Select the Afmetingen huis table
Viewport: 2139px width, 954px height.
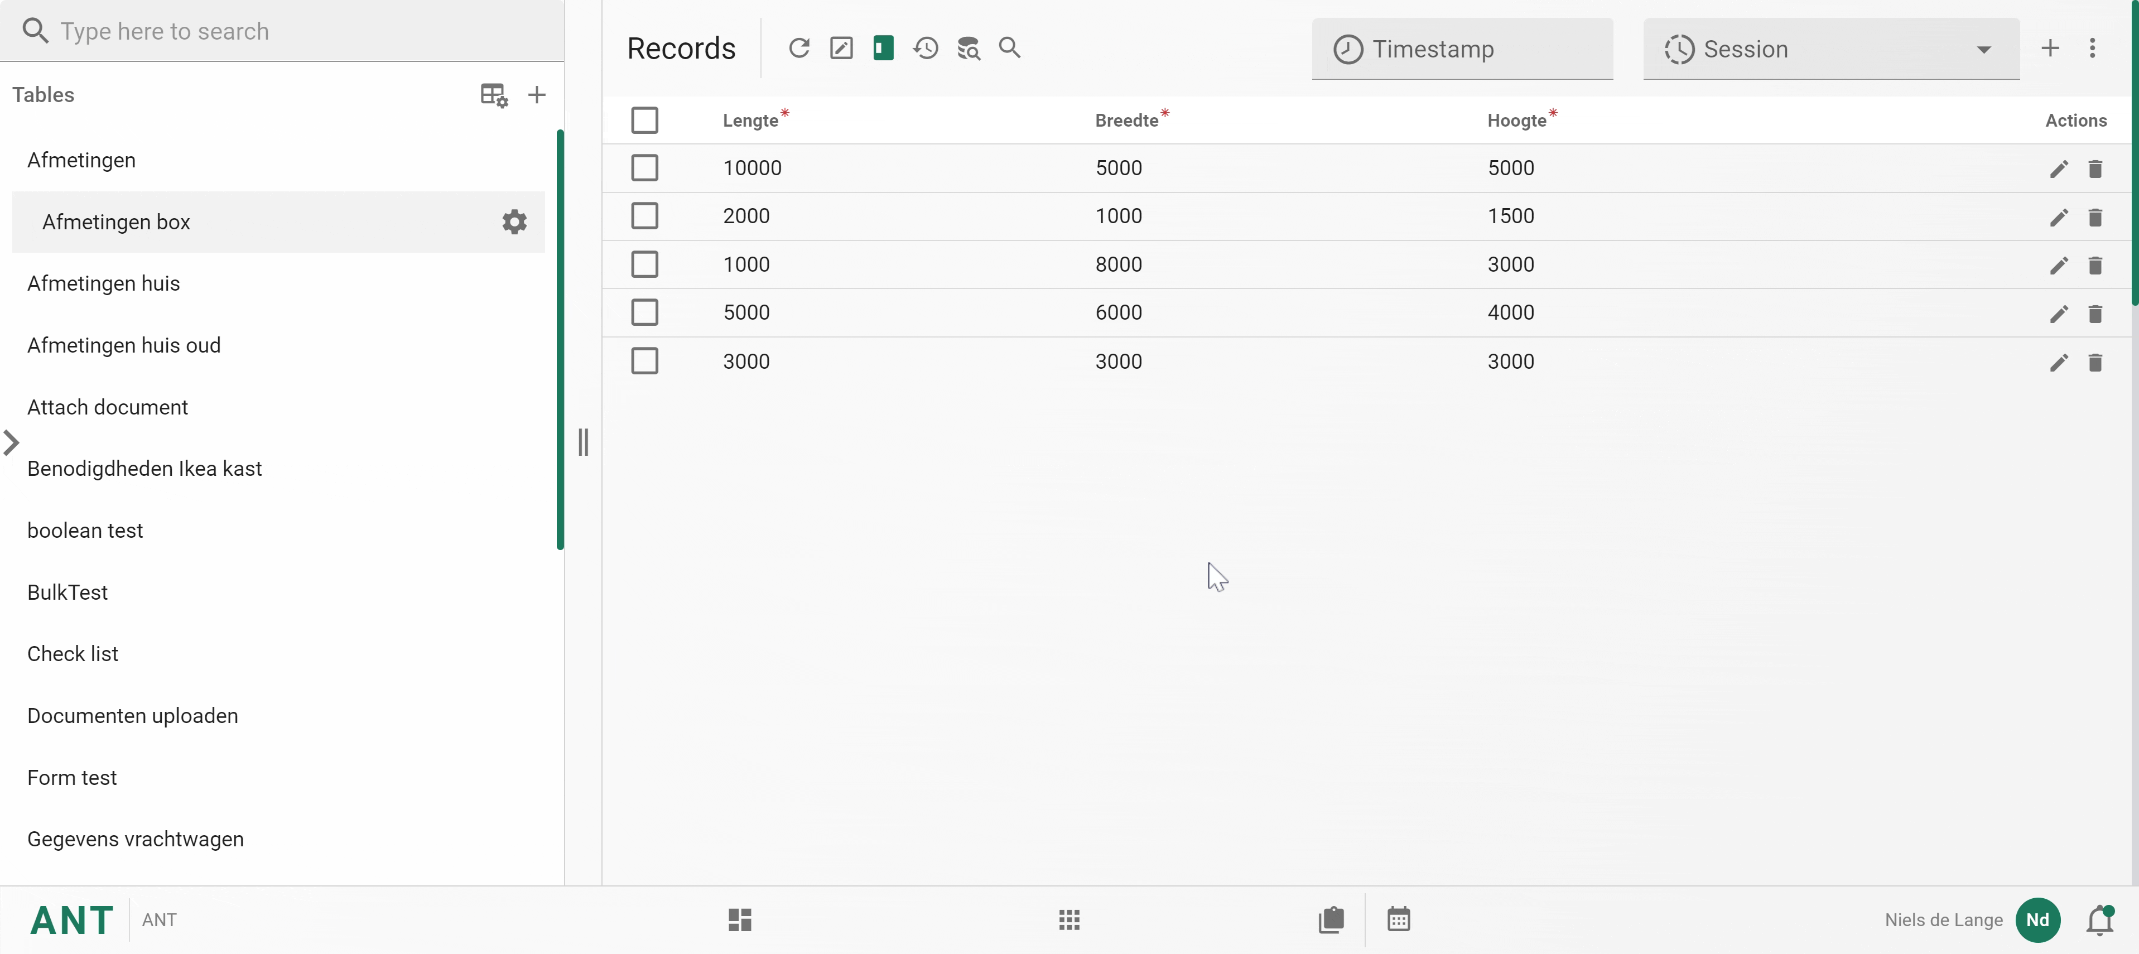(x=103, y=283)
